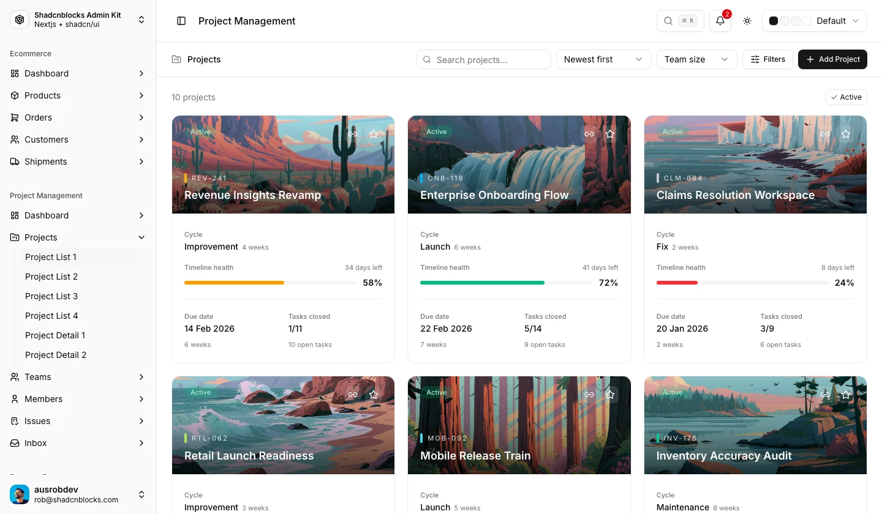Click the '14 Feb 2026' due date
The height and width of the screenshot is (514, 882).
209,329
